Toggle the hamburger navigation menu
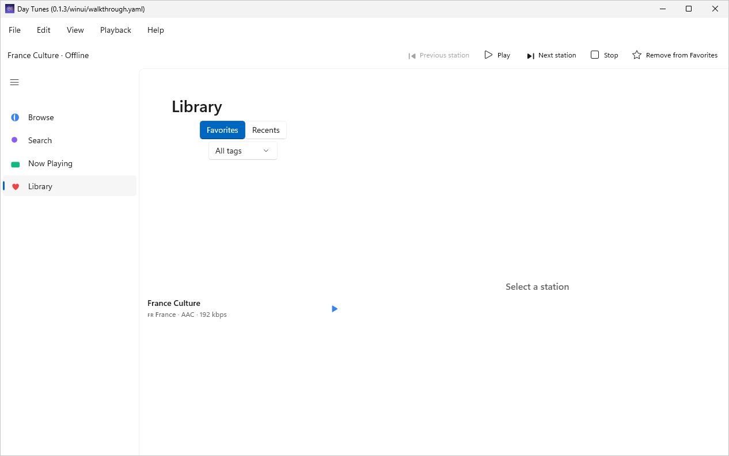This screenshot has width=729, height=456. (14, 82)
